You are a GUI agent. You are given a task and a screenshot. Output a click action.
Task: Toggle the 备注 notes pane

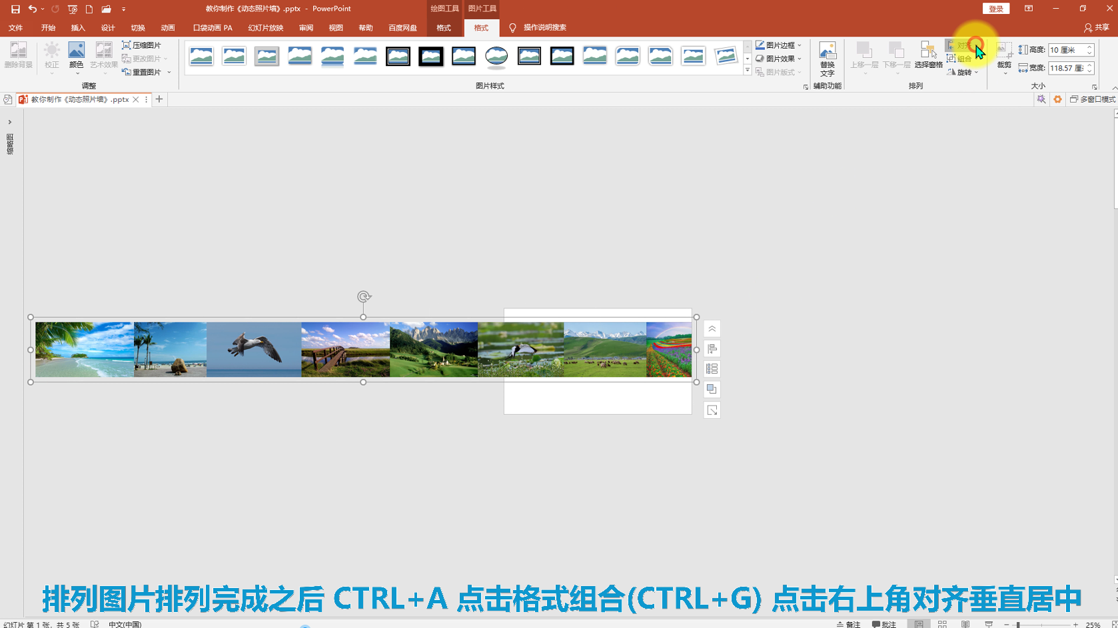pyautogui.click(x=848, y=624)
